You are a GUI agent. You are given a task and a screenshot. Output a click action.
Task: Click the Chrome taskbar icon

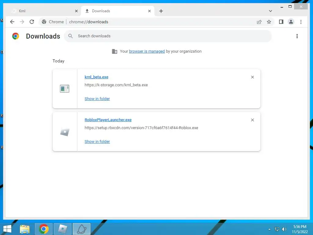click(44, 229)
